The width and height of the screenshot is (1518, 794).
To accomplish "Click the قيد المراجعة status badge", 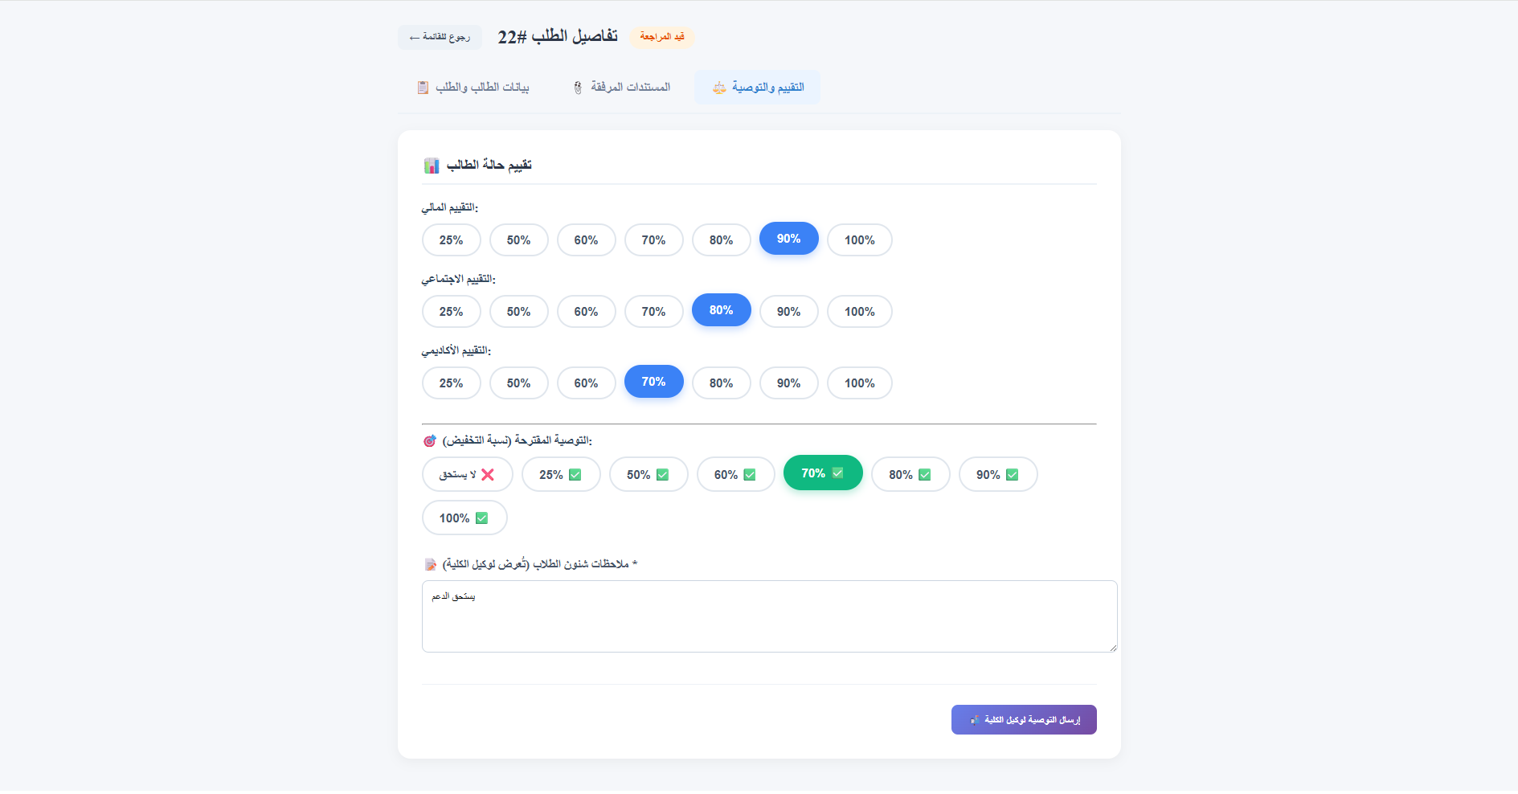I will [x=661, y=37].
